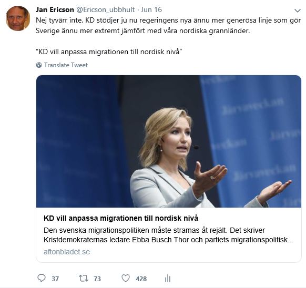Image resolution: width=306 pixels, height=288 pixels.
Task: Like the tweet with the heart icon
Action: click(126, 278)
